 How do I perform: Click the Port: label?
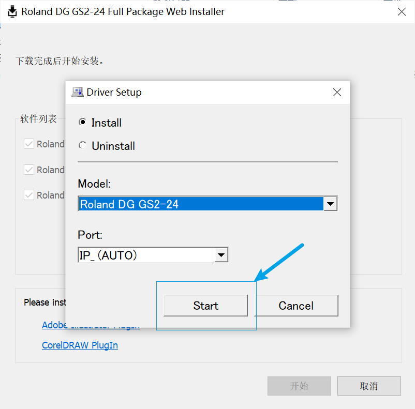tap(90, 235)
